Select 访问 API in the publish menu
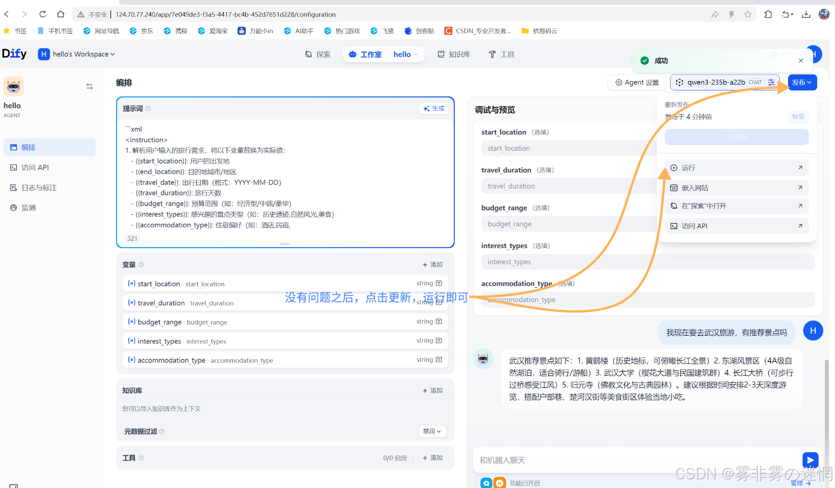The width and height of the screenshot is (835, 488). (736, 226)
